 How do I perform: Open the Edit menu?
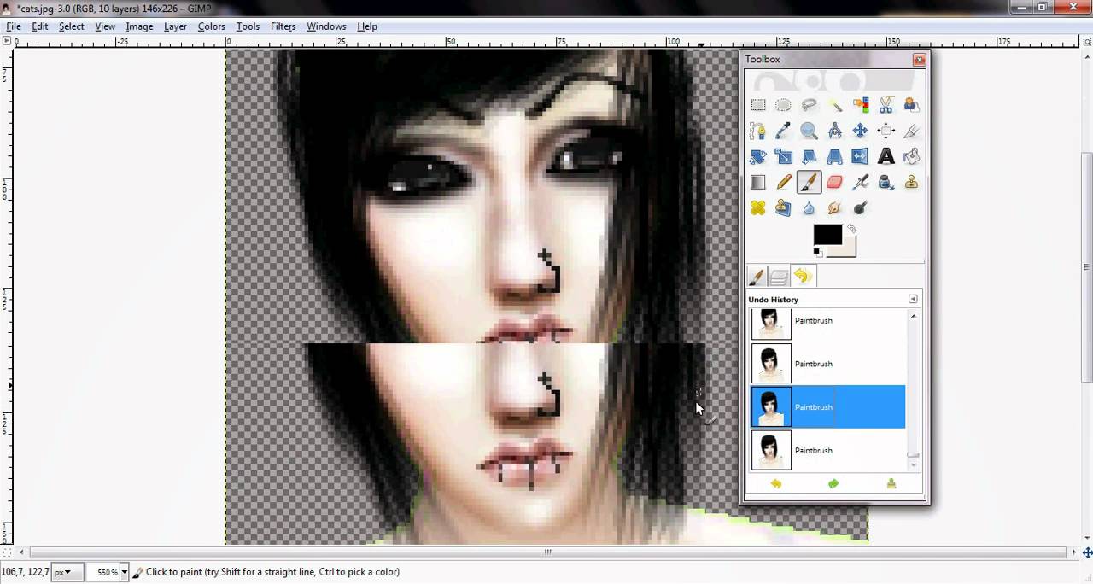[x=40, y=26]
